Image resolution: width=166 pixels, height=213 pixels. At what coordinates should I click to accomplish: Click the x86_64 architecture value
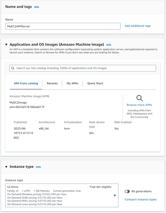click(x=44, y=128)
